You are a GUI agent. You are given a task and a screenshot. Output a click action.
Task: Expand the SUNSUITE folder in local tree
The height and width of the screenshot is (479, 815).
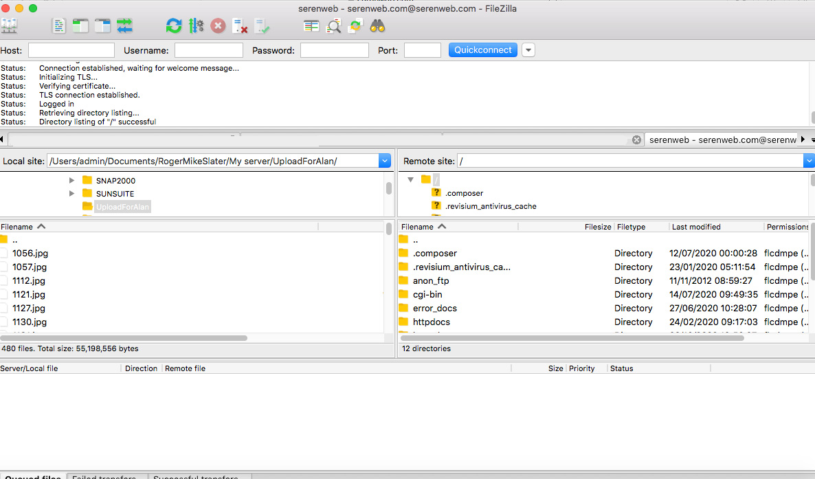pyautogui.click(x=71, y=194)
